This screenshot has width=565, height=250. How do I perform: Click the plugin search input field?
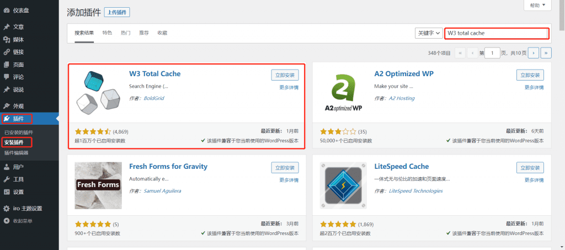click(497, 33)
